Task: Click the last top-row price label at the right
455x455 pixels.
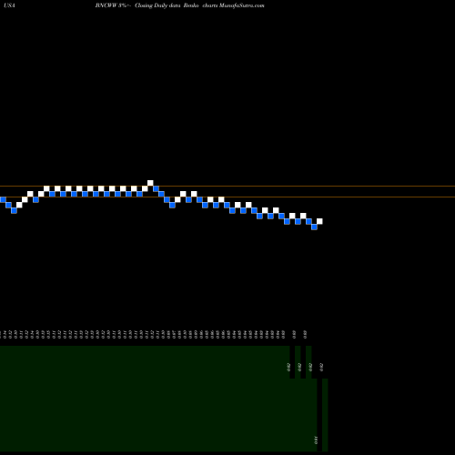Action: click(x=305, y=335)
